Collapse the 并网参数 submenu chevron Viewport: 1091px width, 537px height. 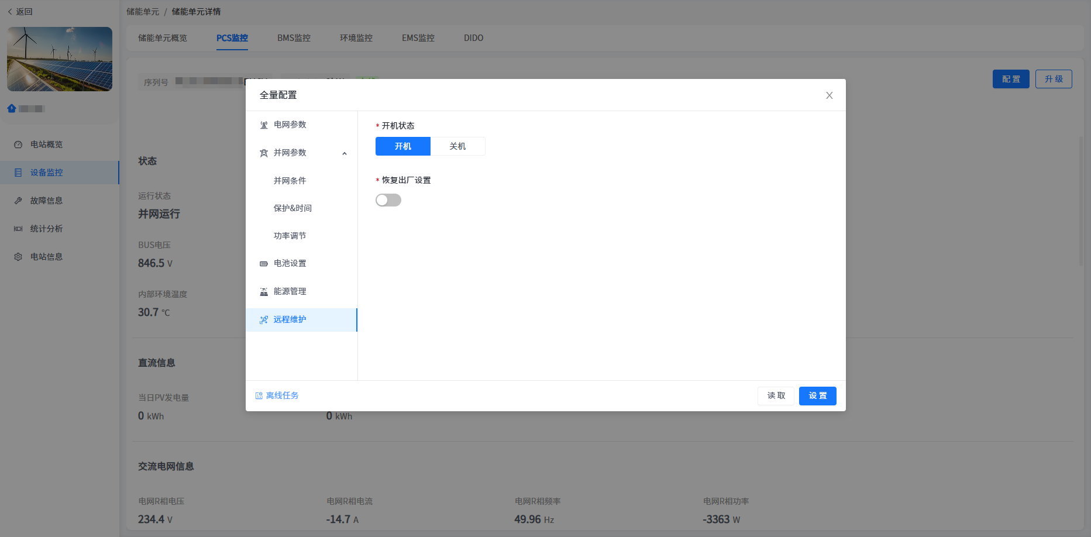pyautogui.click(x=345, y=153)
